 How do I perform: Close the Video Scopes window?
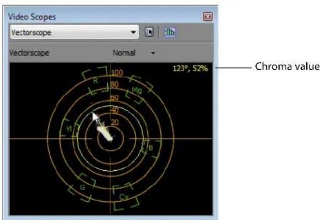click(208, 17)
